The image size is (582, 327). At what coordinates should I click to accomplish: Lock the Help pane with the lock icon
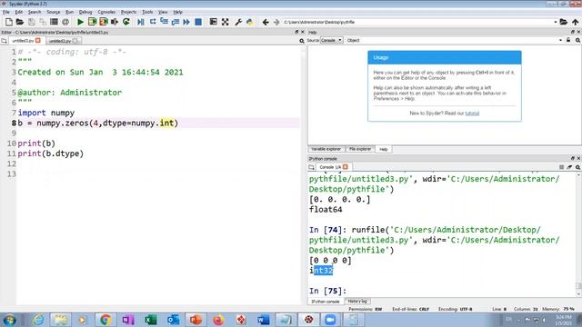[x=568, y=40]
